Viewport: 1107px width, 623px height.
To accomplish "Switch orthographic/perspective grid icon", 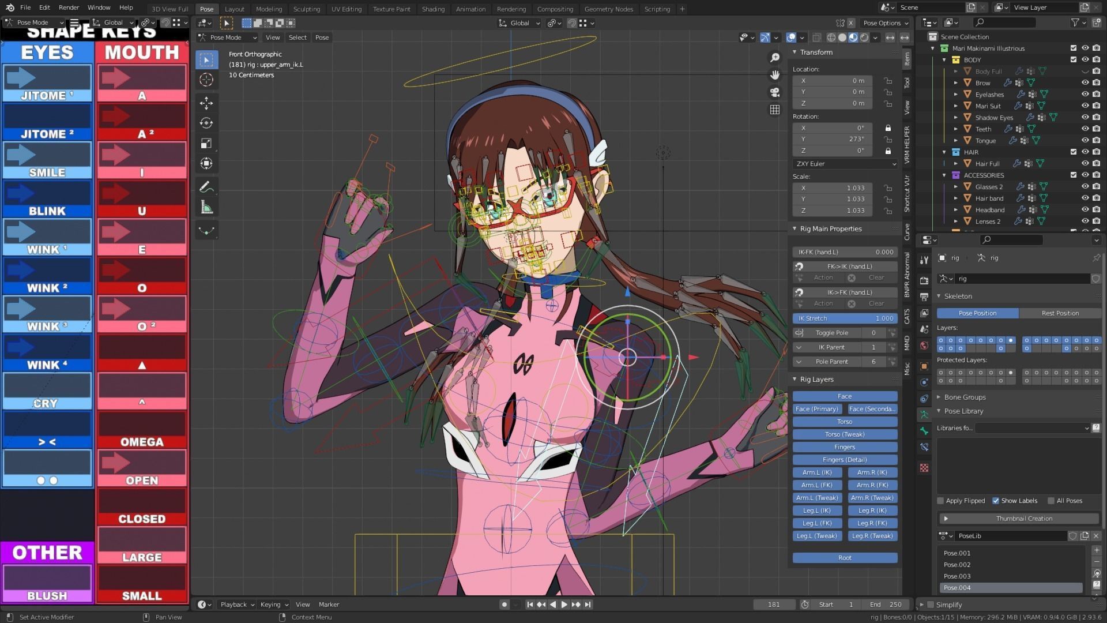I will [775, 110].
